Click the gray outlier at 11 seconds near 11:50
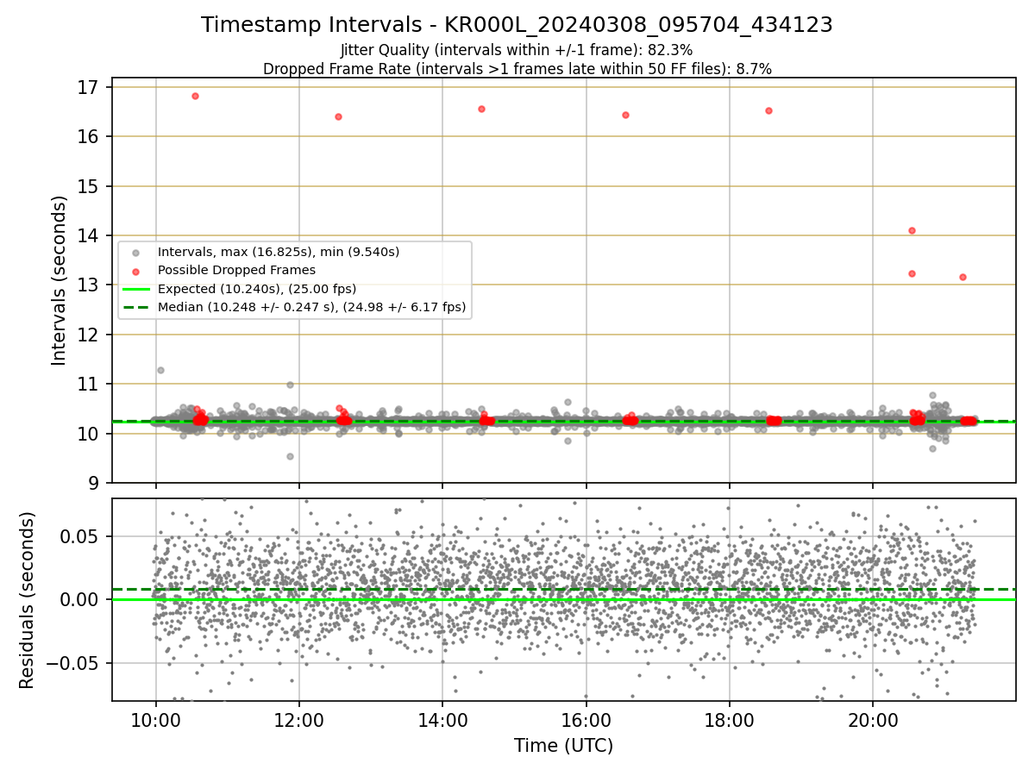Viewport: 1035px width, 776px height. pos(290,385)
